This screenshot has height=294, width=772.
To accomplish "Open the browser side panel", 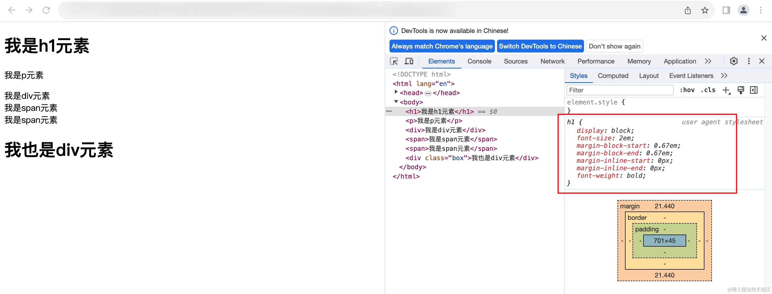I will point(726,10).
